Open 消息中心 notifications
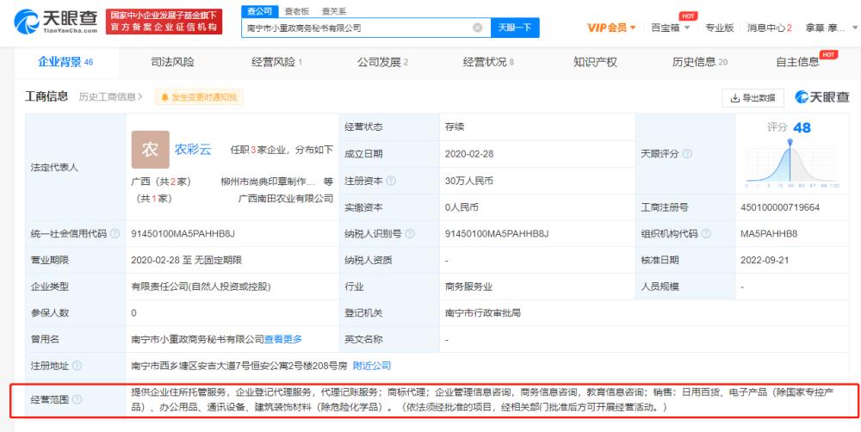 (x=769, y=28)
